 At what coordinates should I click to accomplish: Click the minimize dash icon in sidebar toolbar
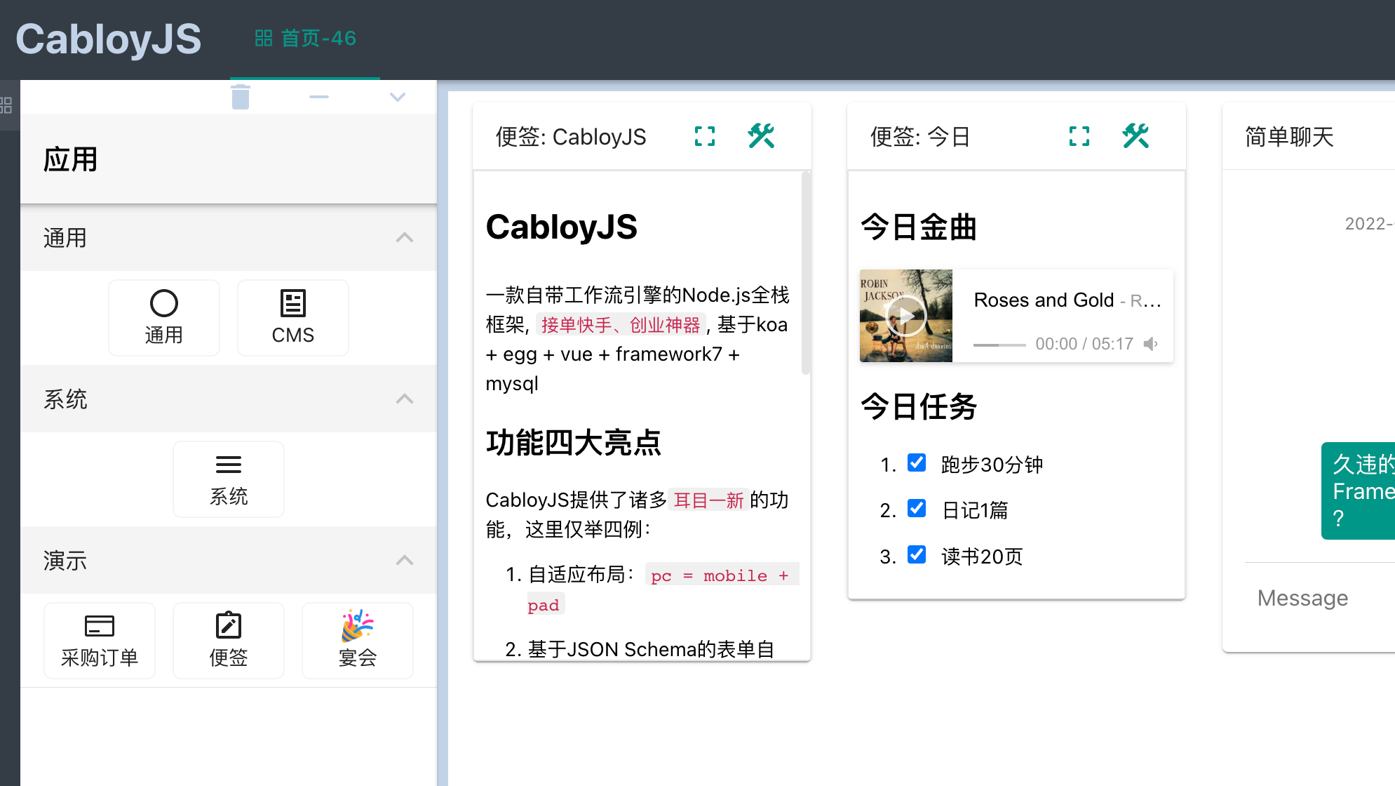click(319, 97)
